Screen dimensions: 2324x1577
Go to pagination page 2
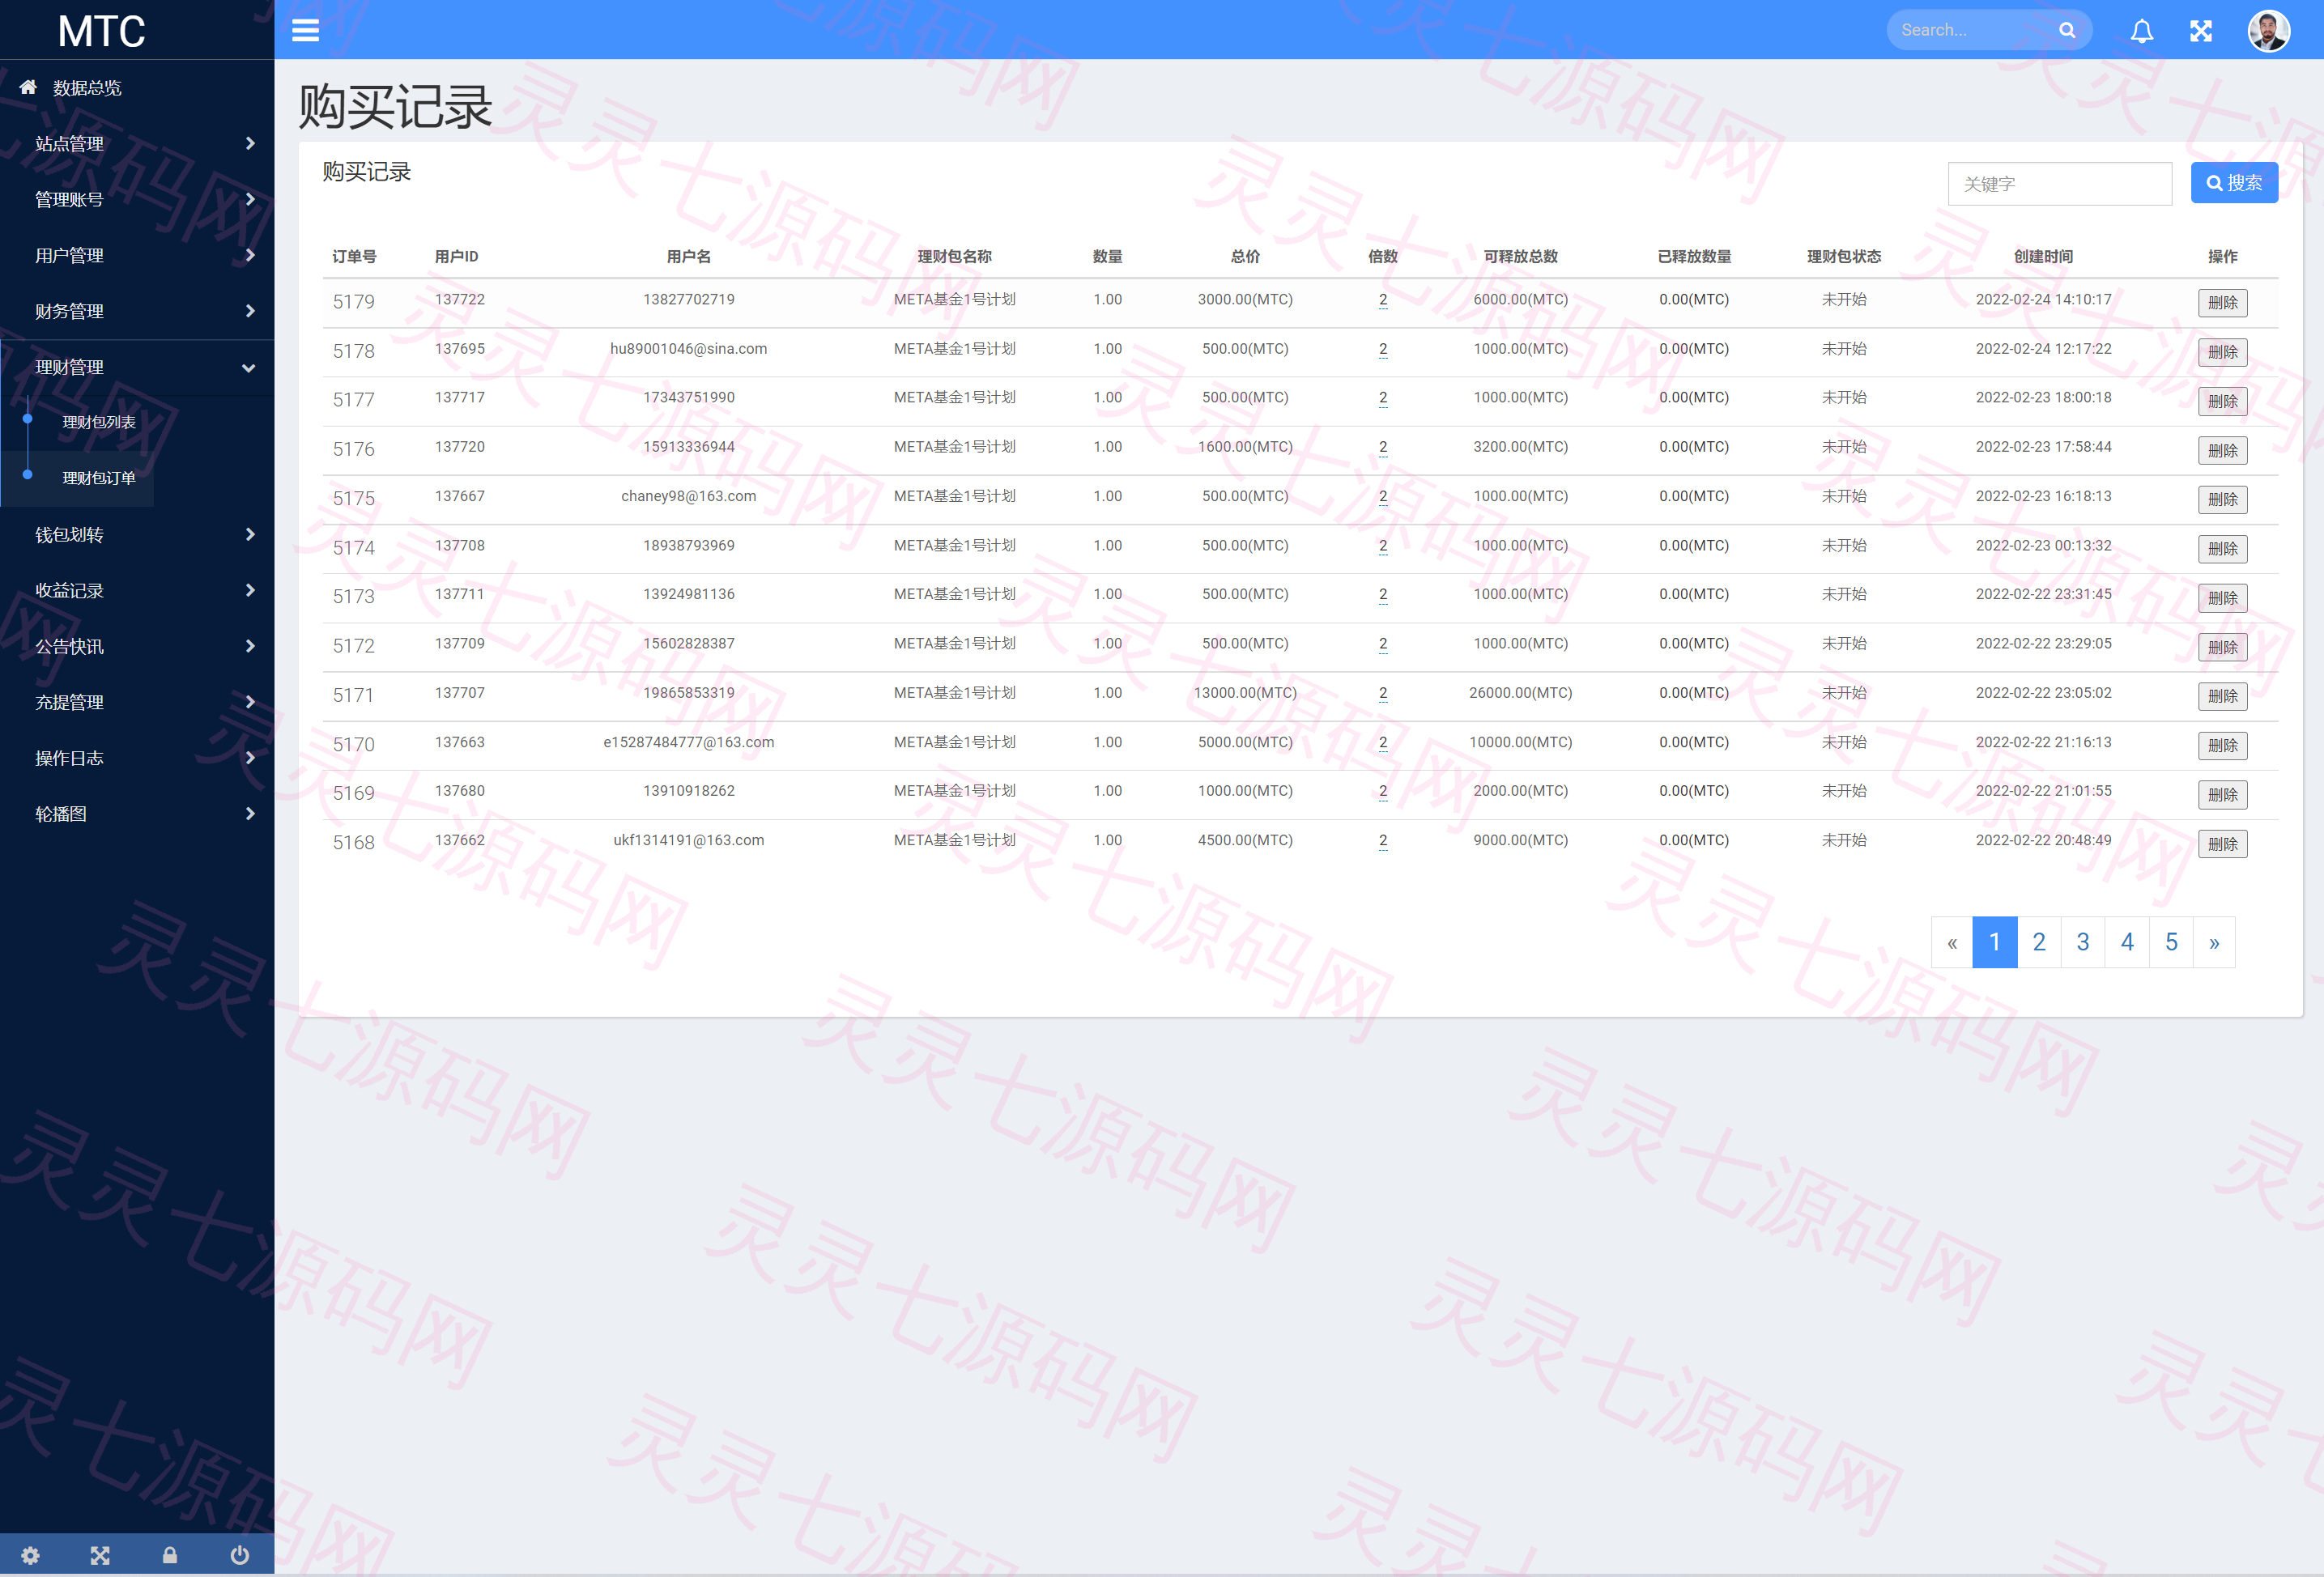(x=2039, y=942)
